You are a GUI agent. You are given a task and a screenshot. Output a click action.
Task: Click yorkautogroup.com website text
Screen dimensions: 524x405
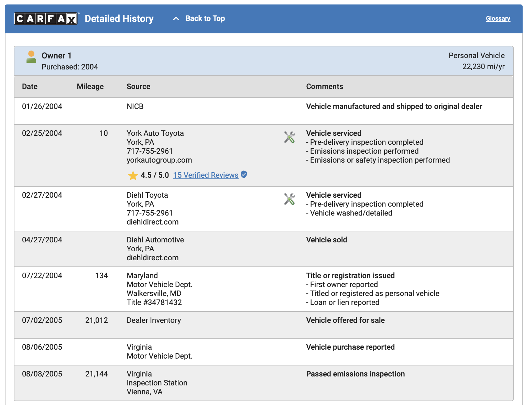pos(159,160)
